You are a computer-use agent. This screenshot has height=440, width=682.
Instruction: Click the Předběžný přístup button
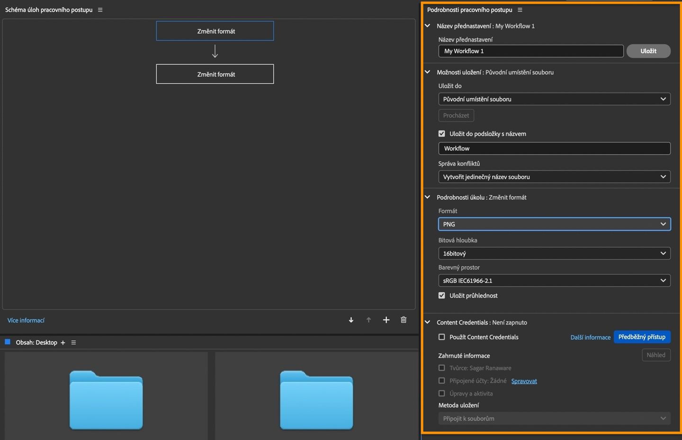tap(642, 337)
